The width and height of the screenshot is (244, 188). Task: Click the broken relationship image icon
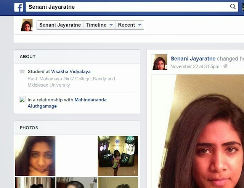(22, 99)
